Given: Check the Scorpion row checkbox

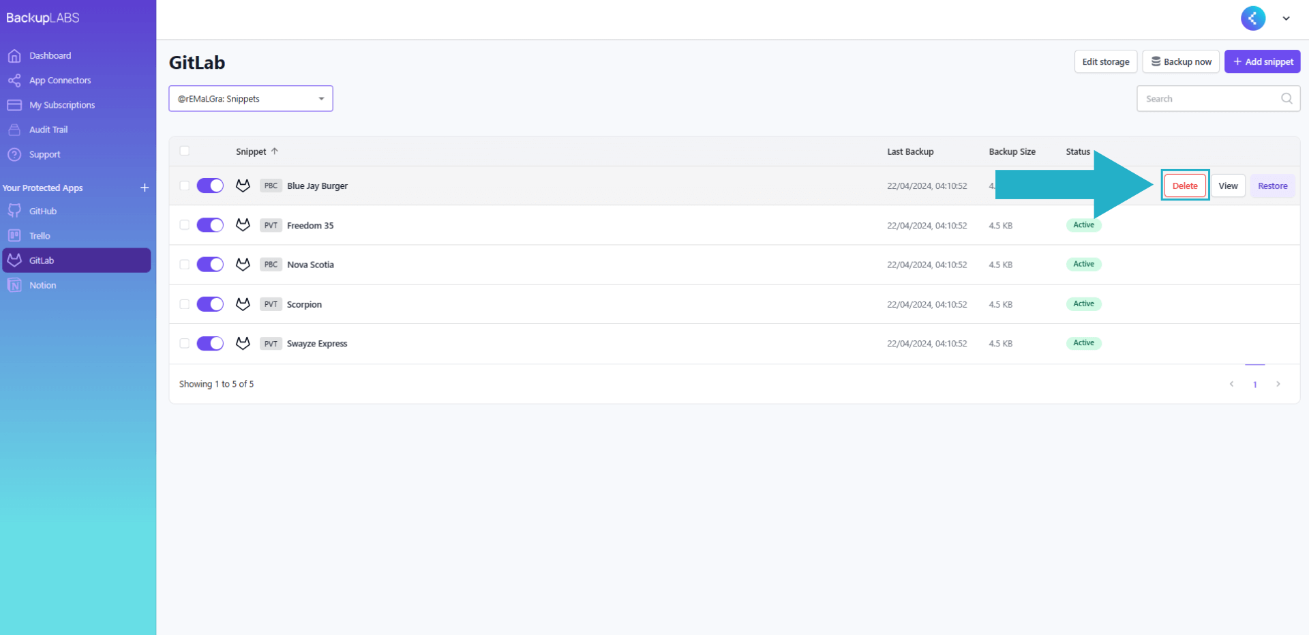Looking at the screenshot, I should click(x=184, y=304).
